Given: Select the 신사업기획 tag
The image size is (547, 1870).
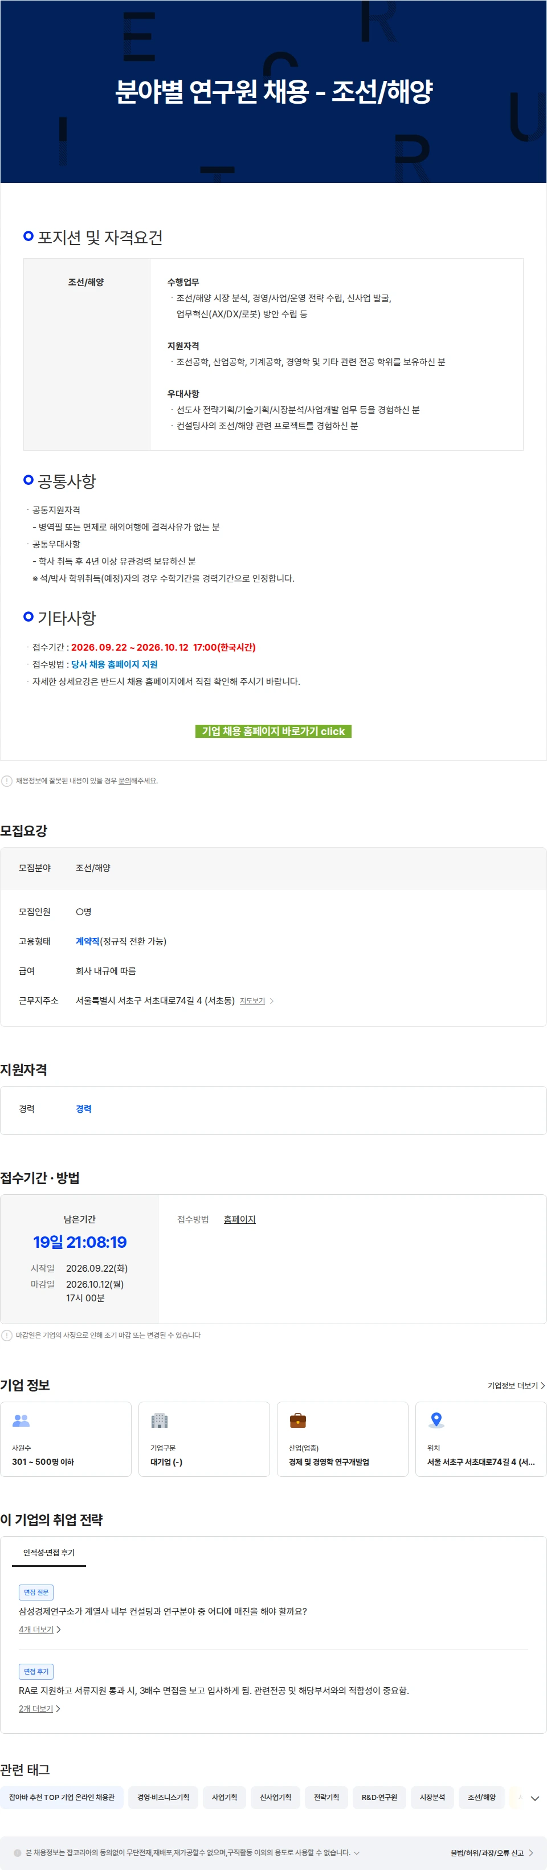Looking at the screenshot, I should [x=275, y=1798].
